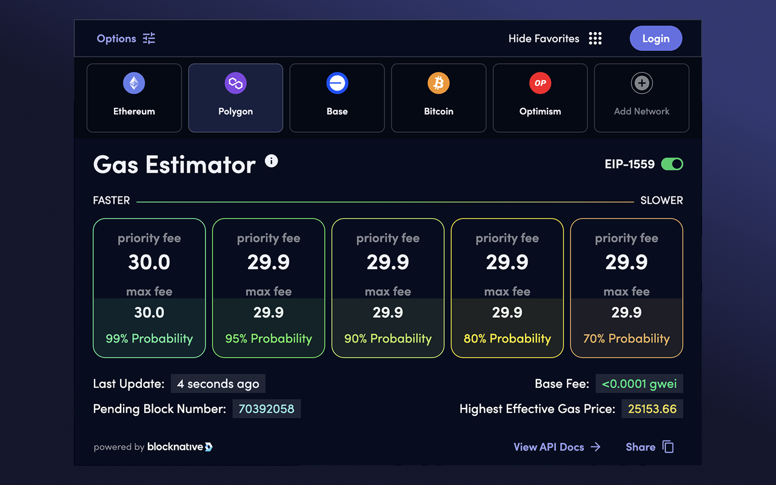Screen dimensions: 776x485
Task: Click 'Highest Effective Gas Price:' label
Action: coord(537,409)
